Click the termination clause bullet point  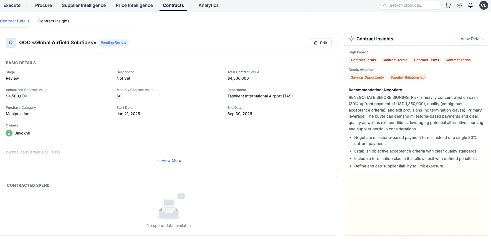point(415,159)
